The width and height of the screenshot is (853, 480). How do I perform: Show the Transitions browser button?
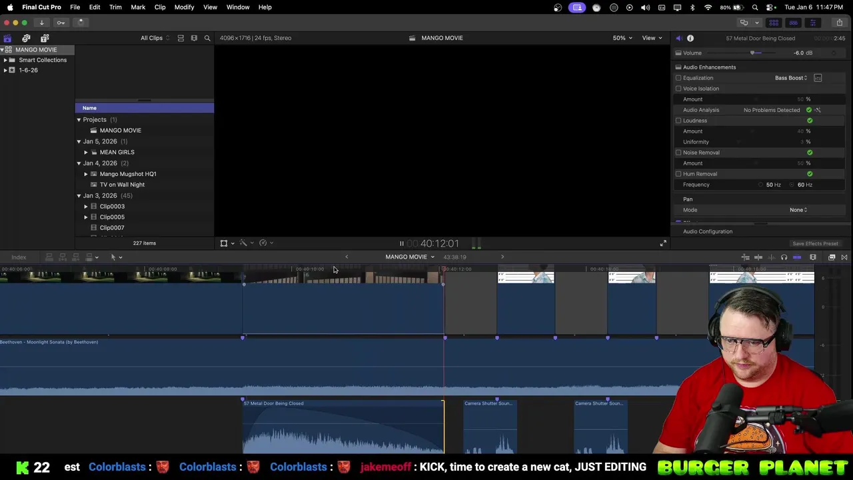pos(844,257)
